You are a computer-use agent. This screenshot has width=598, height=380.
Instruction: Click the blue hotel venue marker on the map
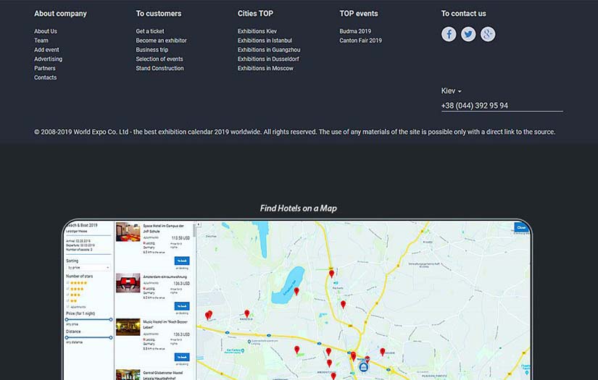364,367
